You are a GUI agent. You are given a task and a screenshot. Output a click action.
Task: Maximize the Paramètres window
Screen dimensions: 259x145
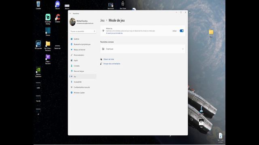point(181,12)
